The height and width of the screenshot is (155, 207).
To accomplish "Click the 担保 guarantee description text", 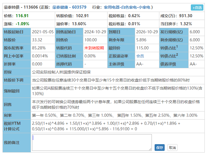I will 61,72.
